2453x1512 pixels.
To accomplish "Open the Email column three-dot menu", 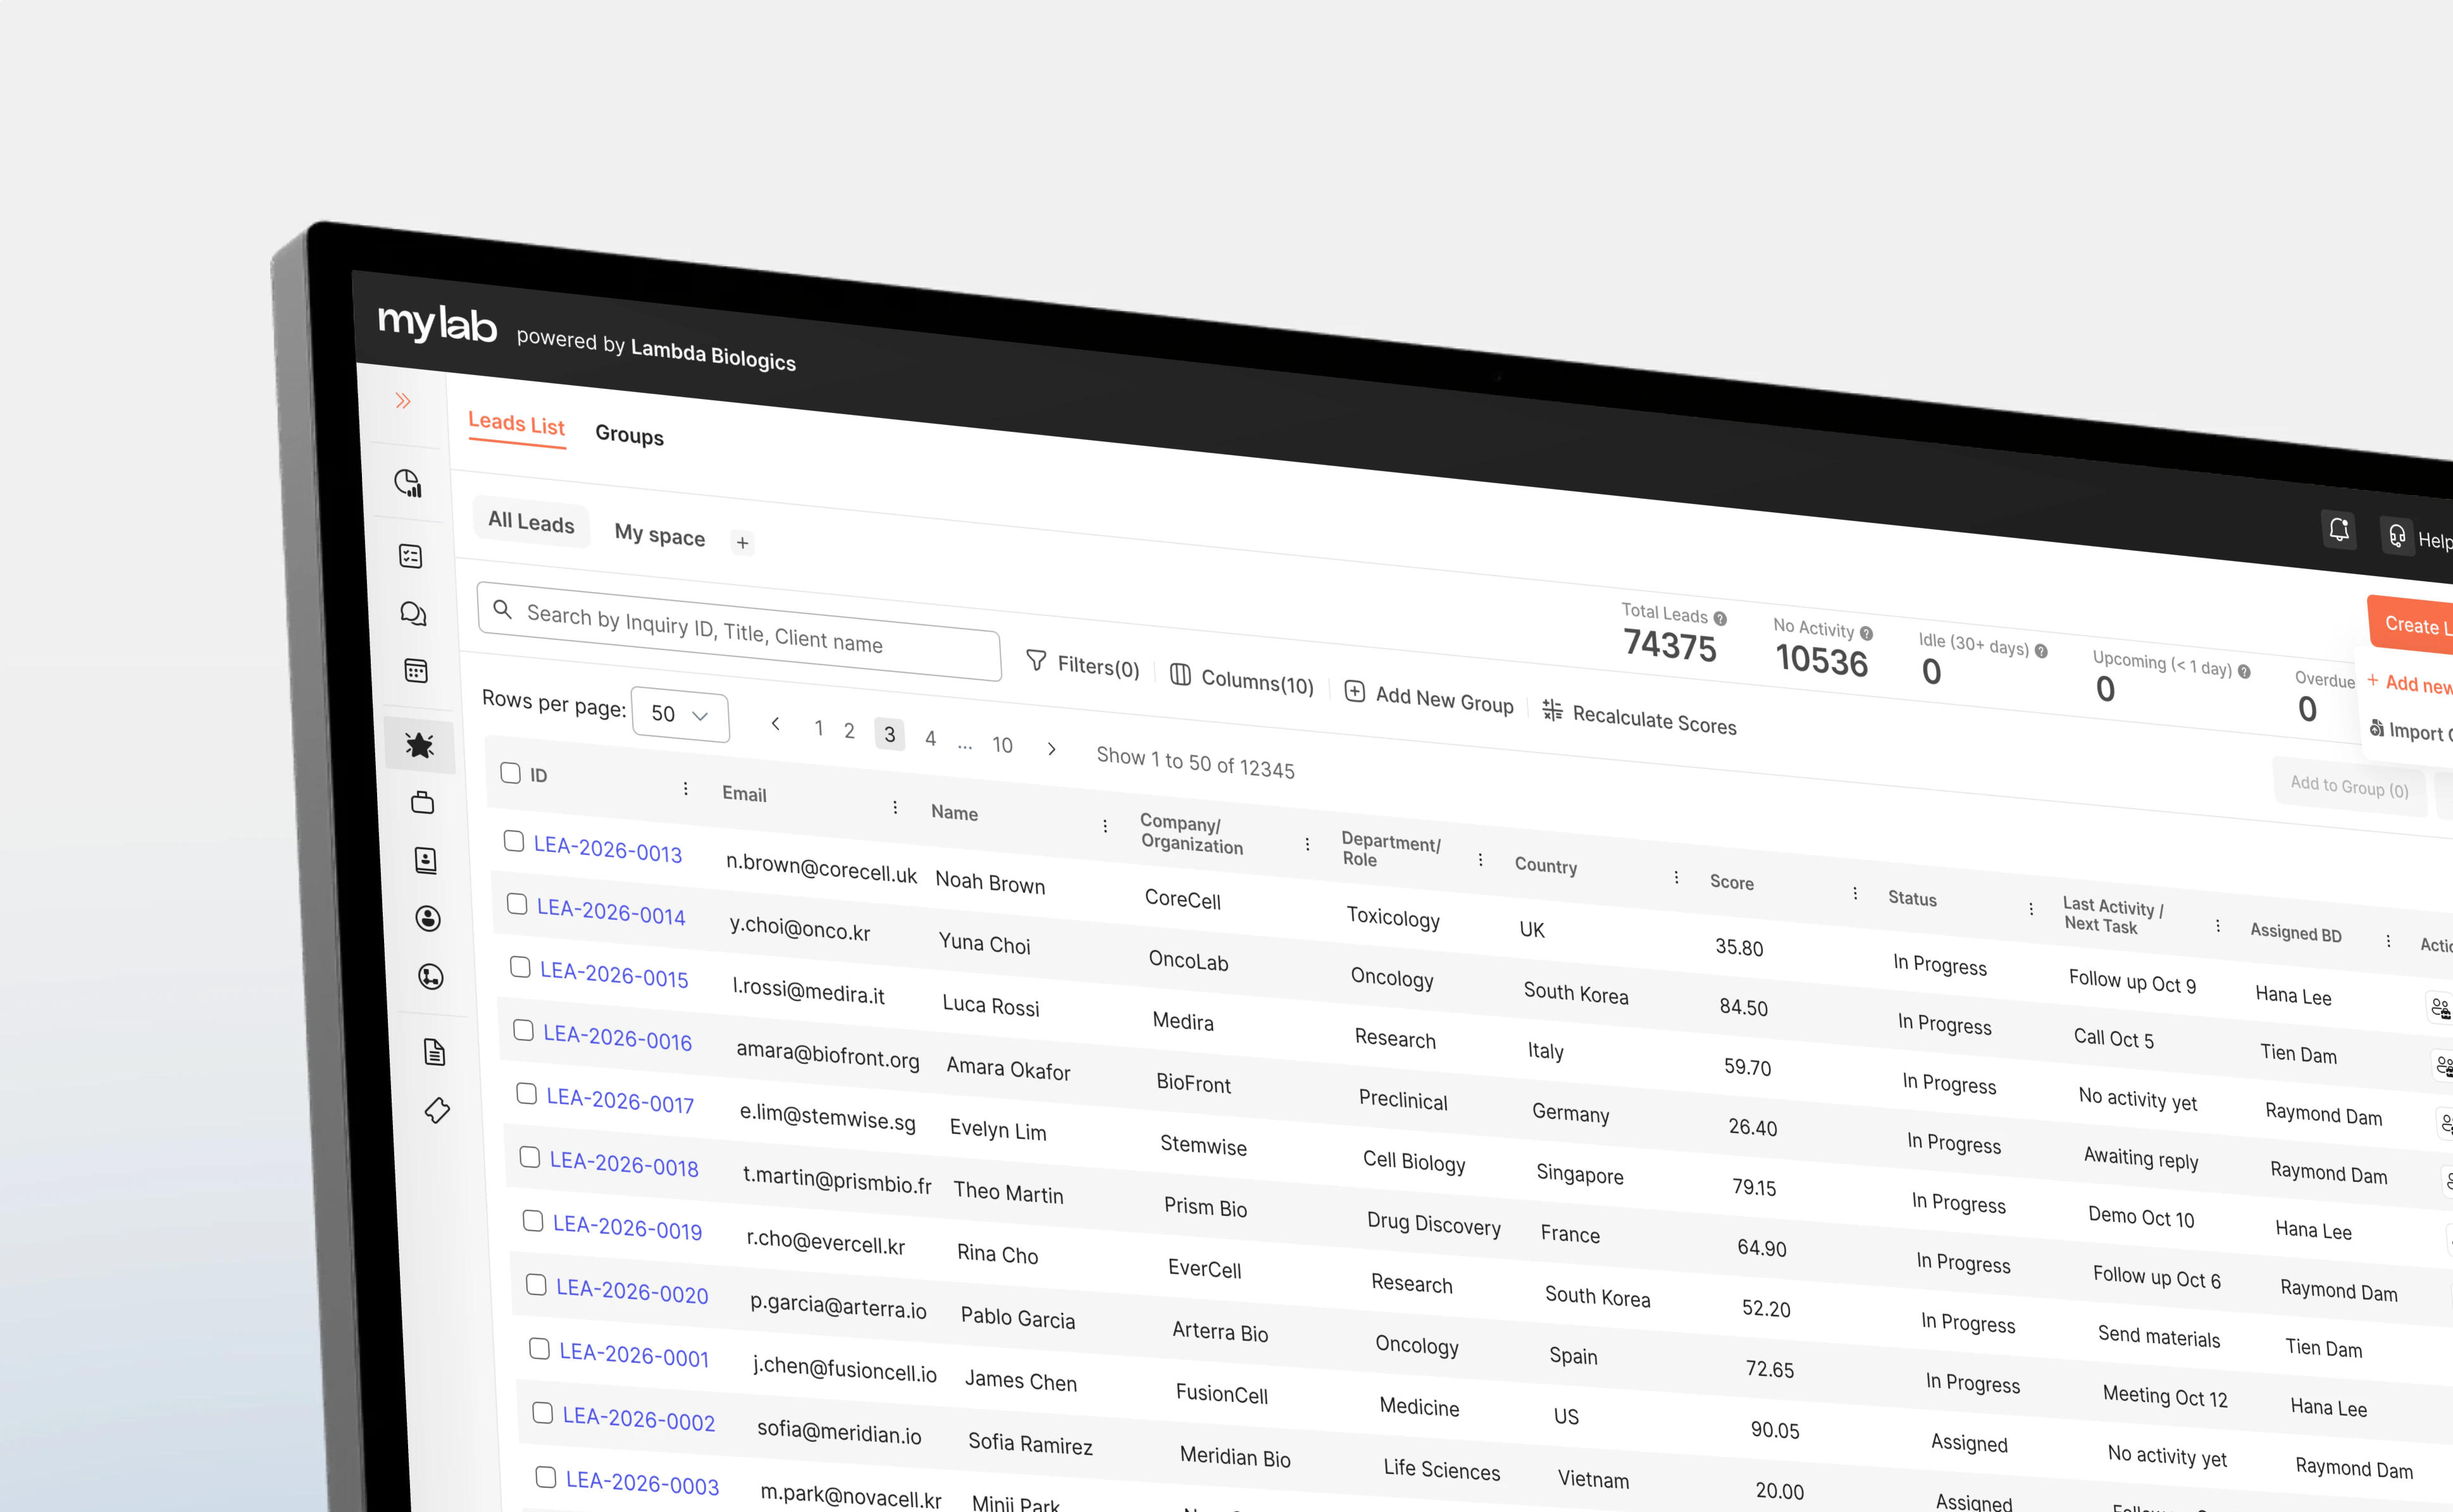I will 895,807.
